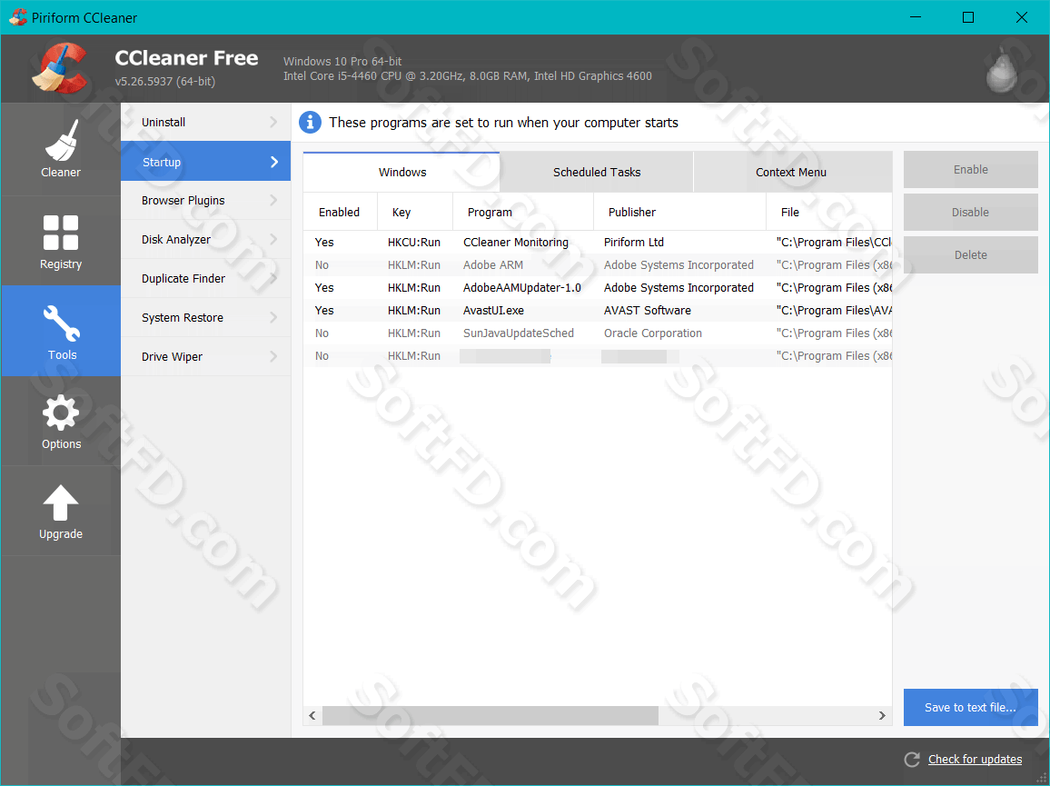Select the Tools wrench icon
Screen dimensions: 1050x786
62,323
